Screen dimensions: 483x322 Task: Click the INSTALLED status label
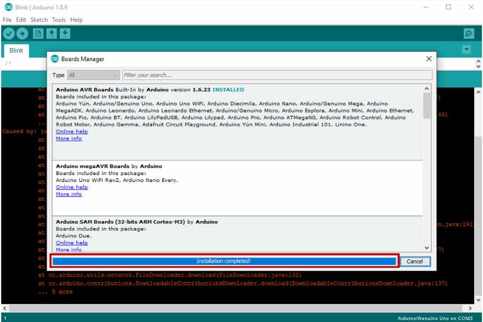(228, 90)
